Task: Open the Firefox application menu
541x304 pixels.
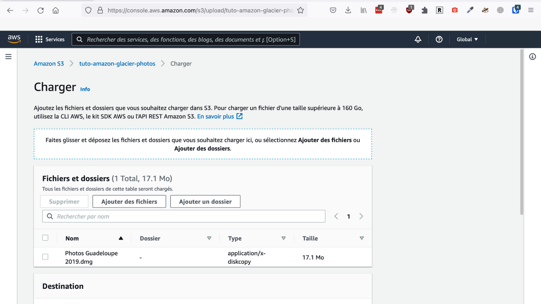Action: [x=531, y=10]
